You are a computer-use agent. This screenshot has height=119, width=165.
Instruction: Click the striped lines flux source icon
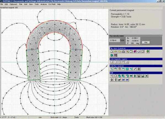point(139,69)
